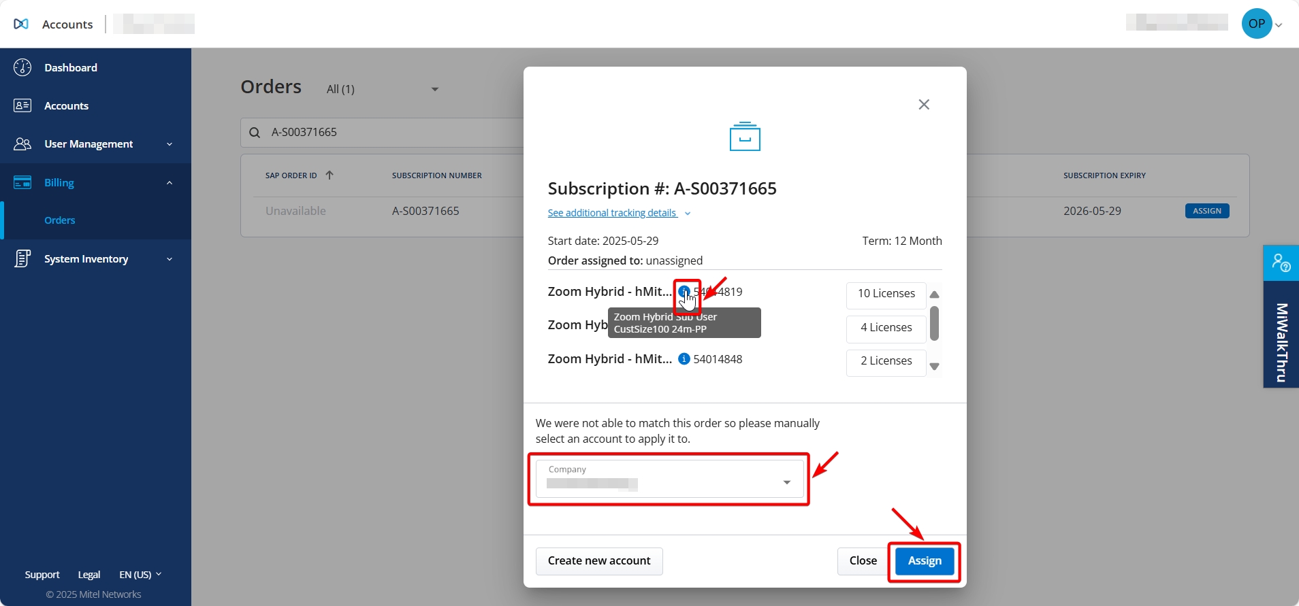Click the Subscription Expiry column header
This screenshot has height=606, width=1299.
1105,175
